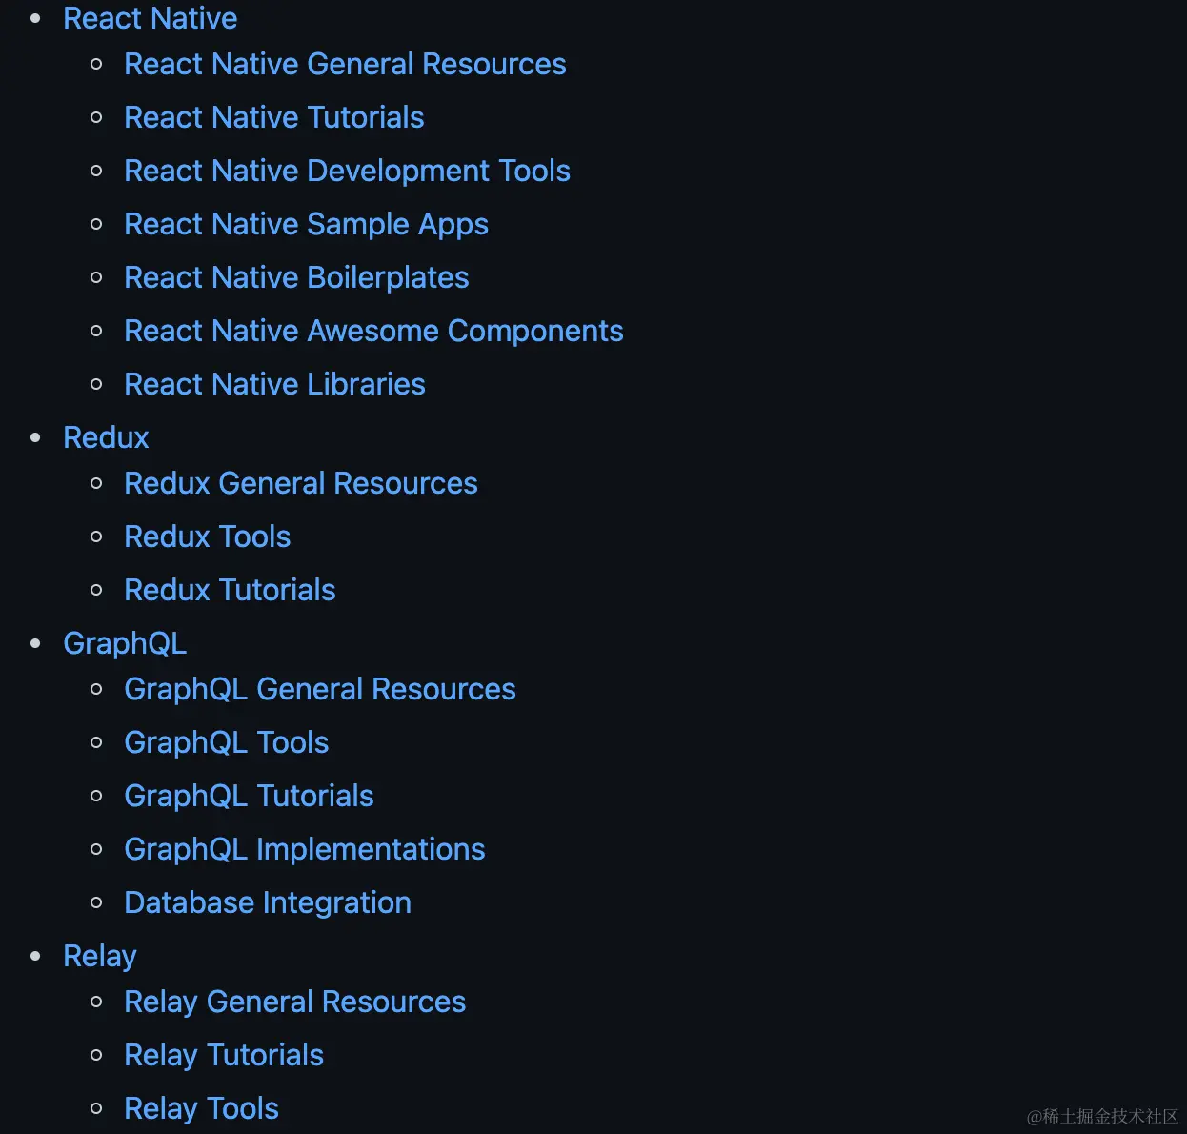Open GraphQL Implementations
Image resolution: width=1187 pixels, height=1134 pixels.
pyautogui.click(x=305, y=849)
